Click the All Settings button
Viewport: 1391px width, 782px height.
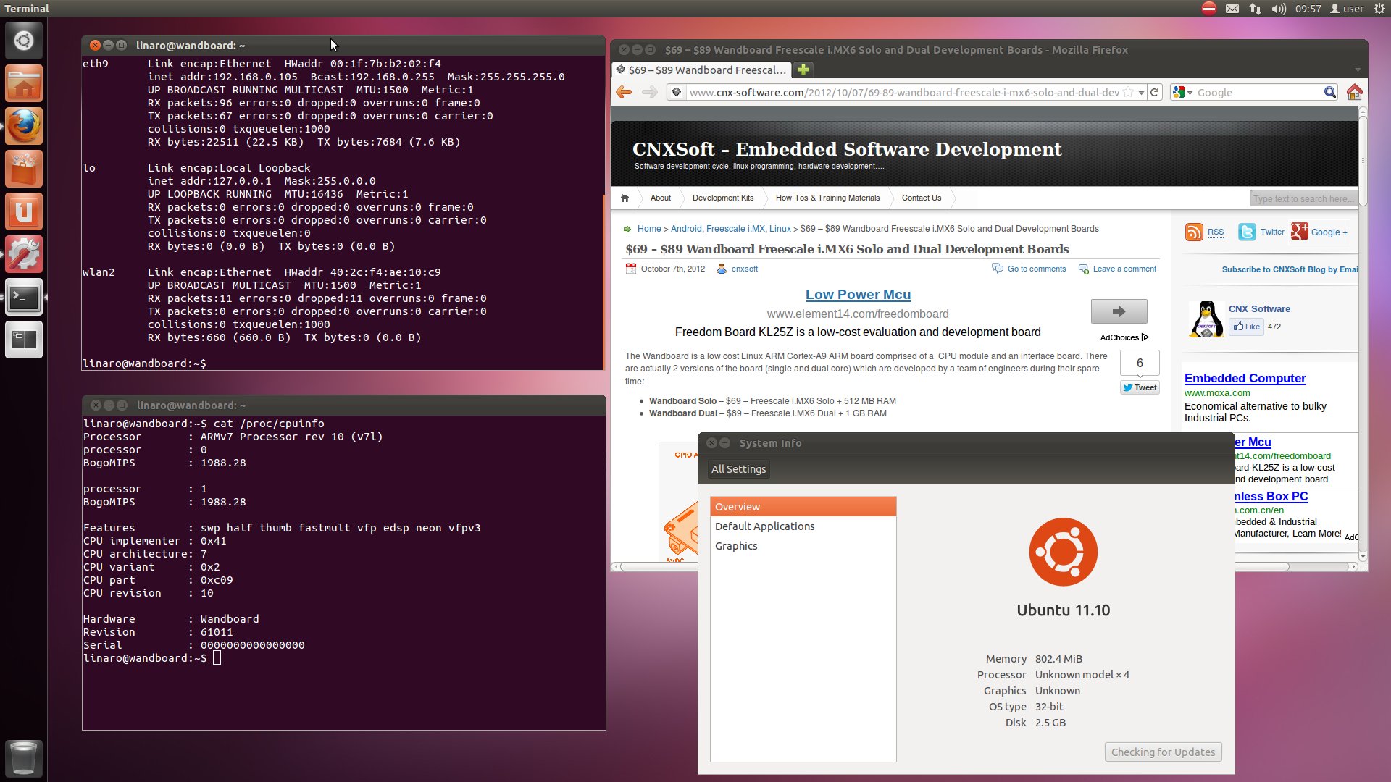pos(738,468)
